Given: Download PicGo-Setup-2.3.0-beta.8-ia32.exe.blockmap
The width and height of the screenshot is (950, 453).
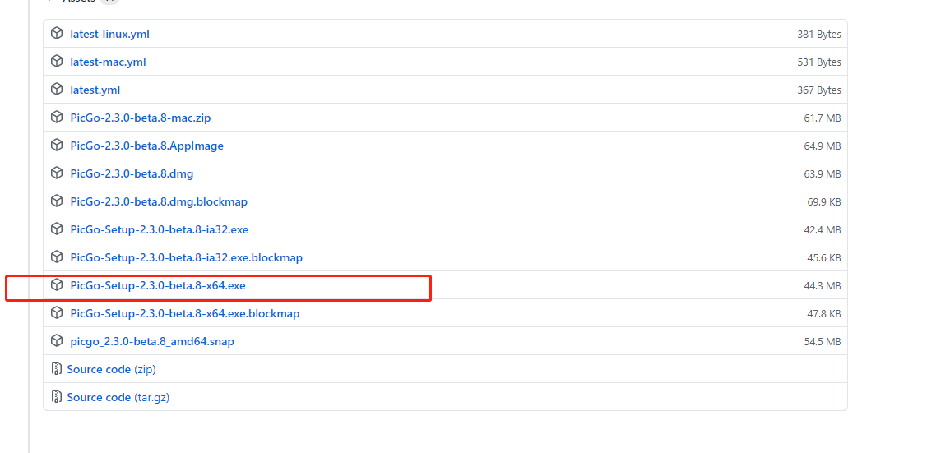Looking at the screenshot, I should click(187, 257).
